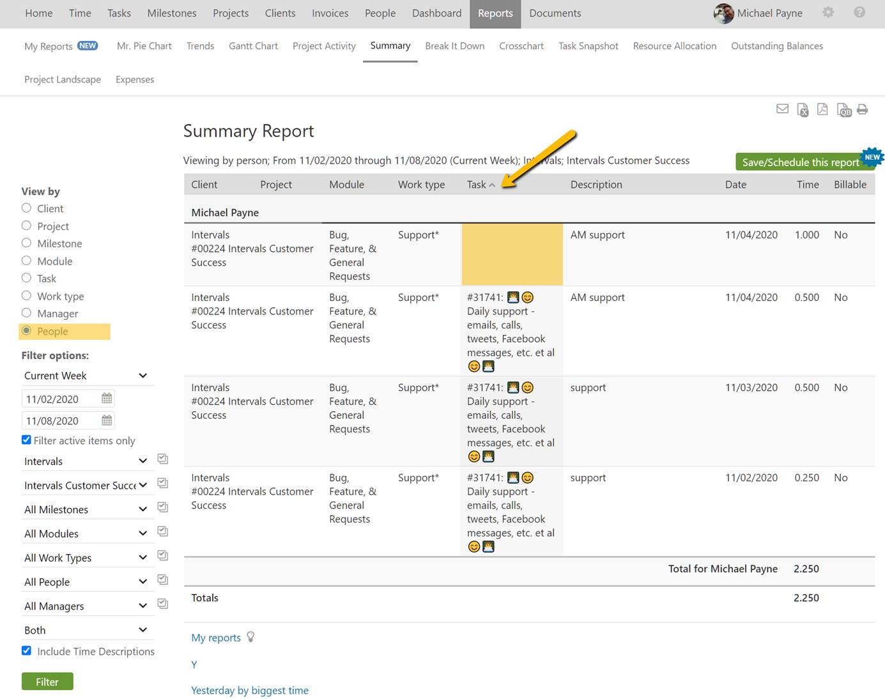Open the All Work Types dropdown
885x699 pixels.
click(x=86, y=558)
